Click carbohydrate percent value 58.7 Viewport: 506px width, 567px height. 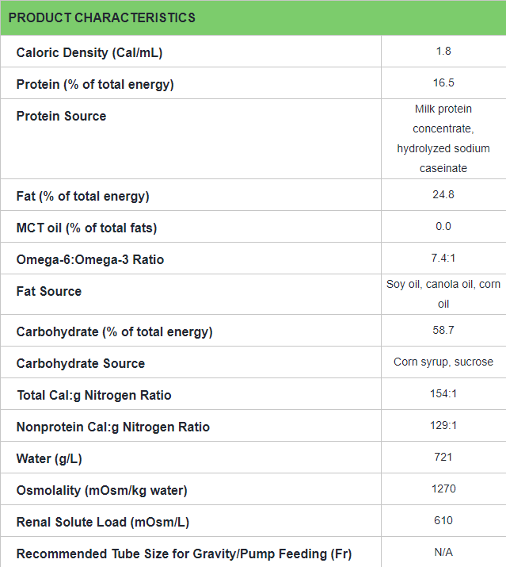tap(443, 330)
